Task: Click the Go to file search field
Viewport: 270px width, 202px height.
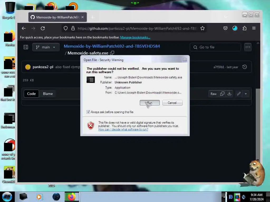Action: (x=215, y=47)
